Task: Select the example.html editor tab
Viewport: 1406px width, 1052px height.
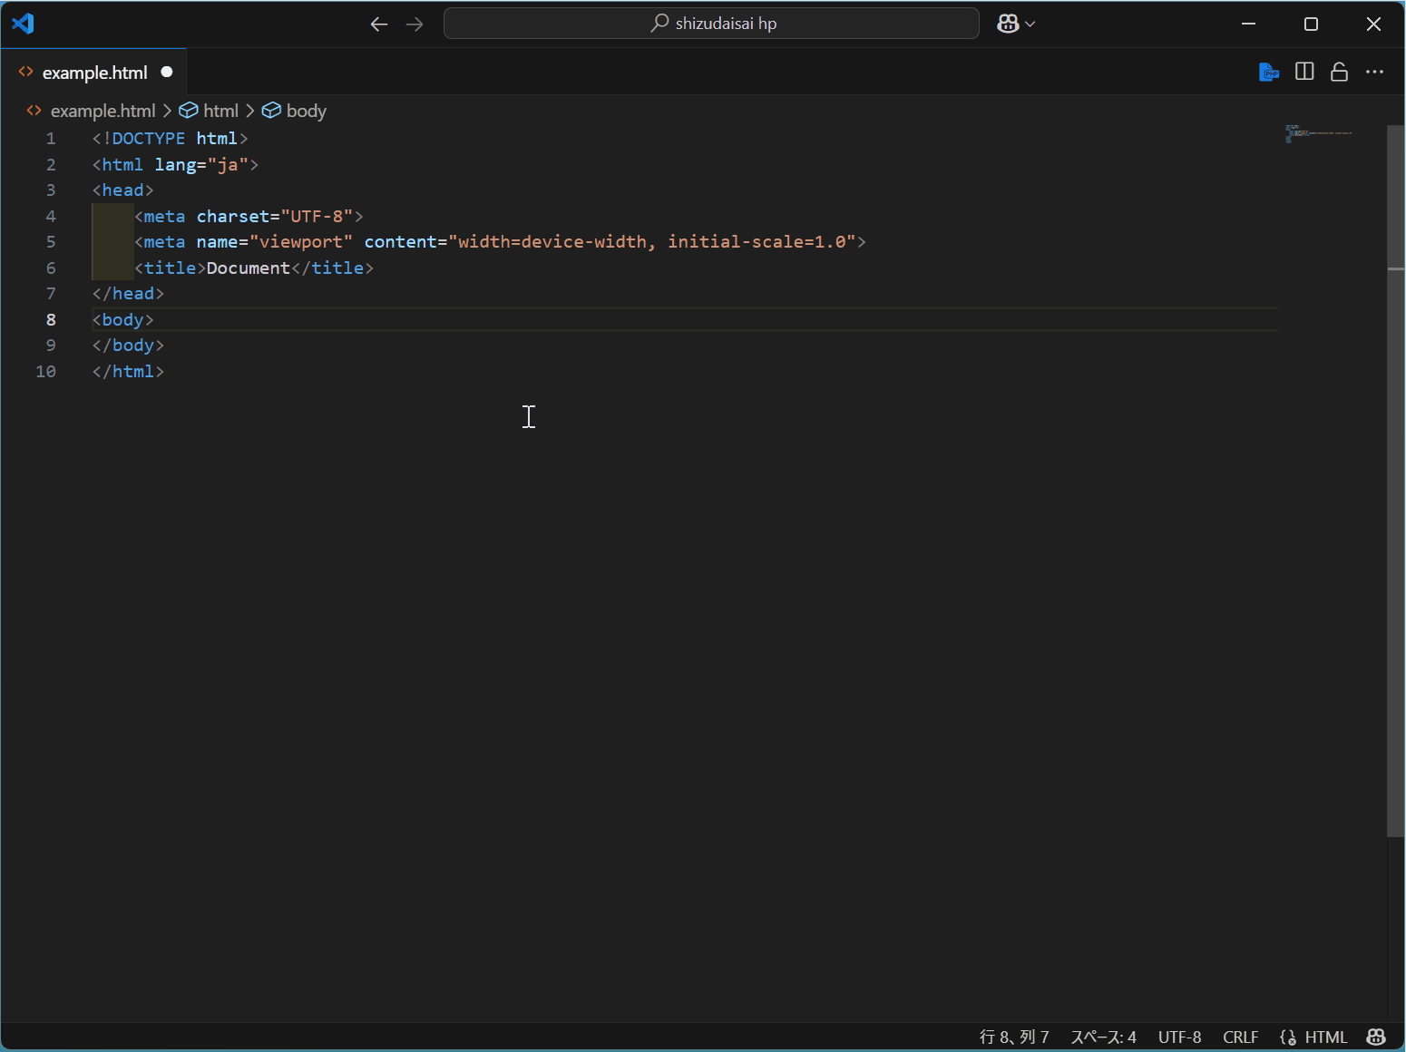Action: [x=94, y=73]
